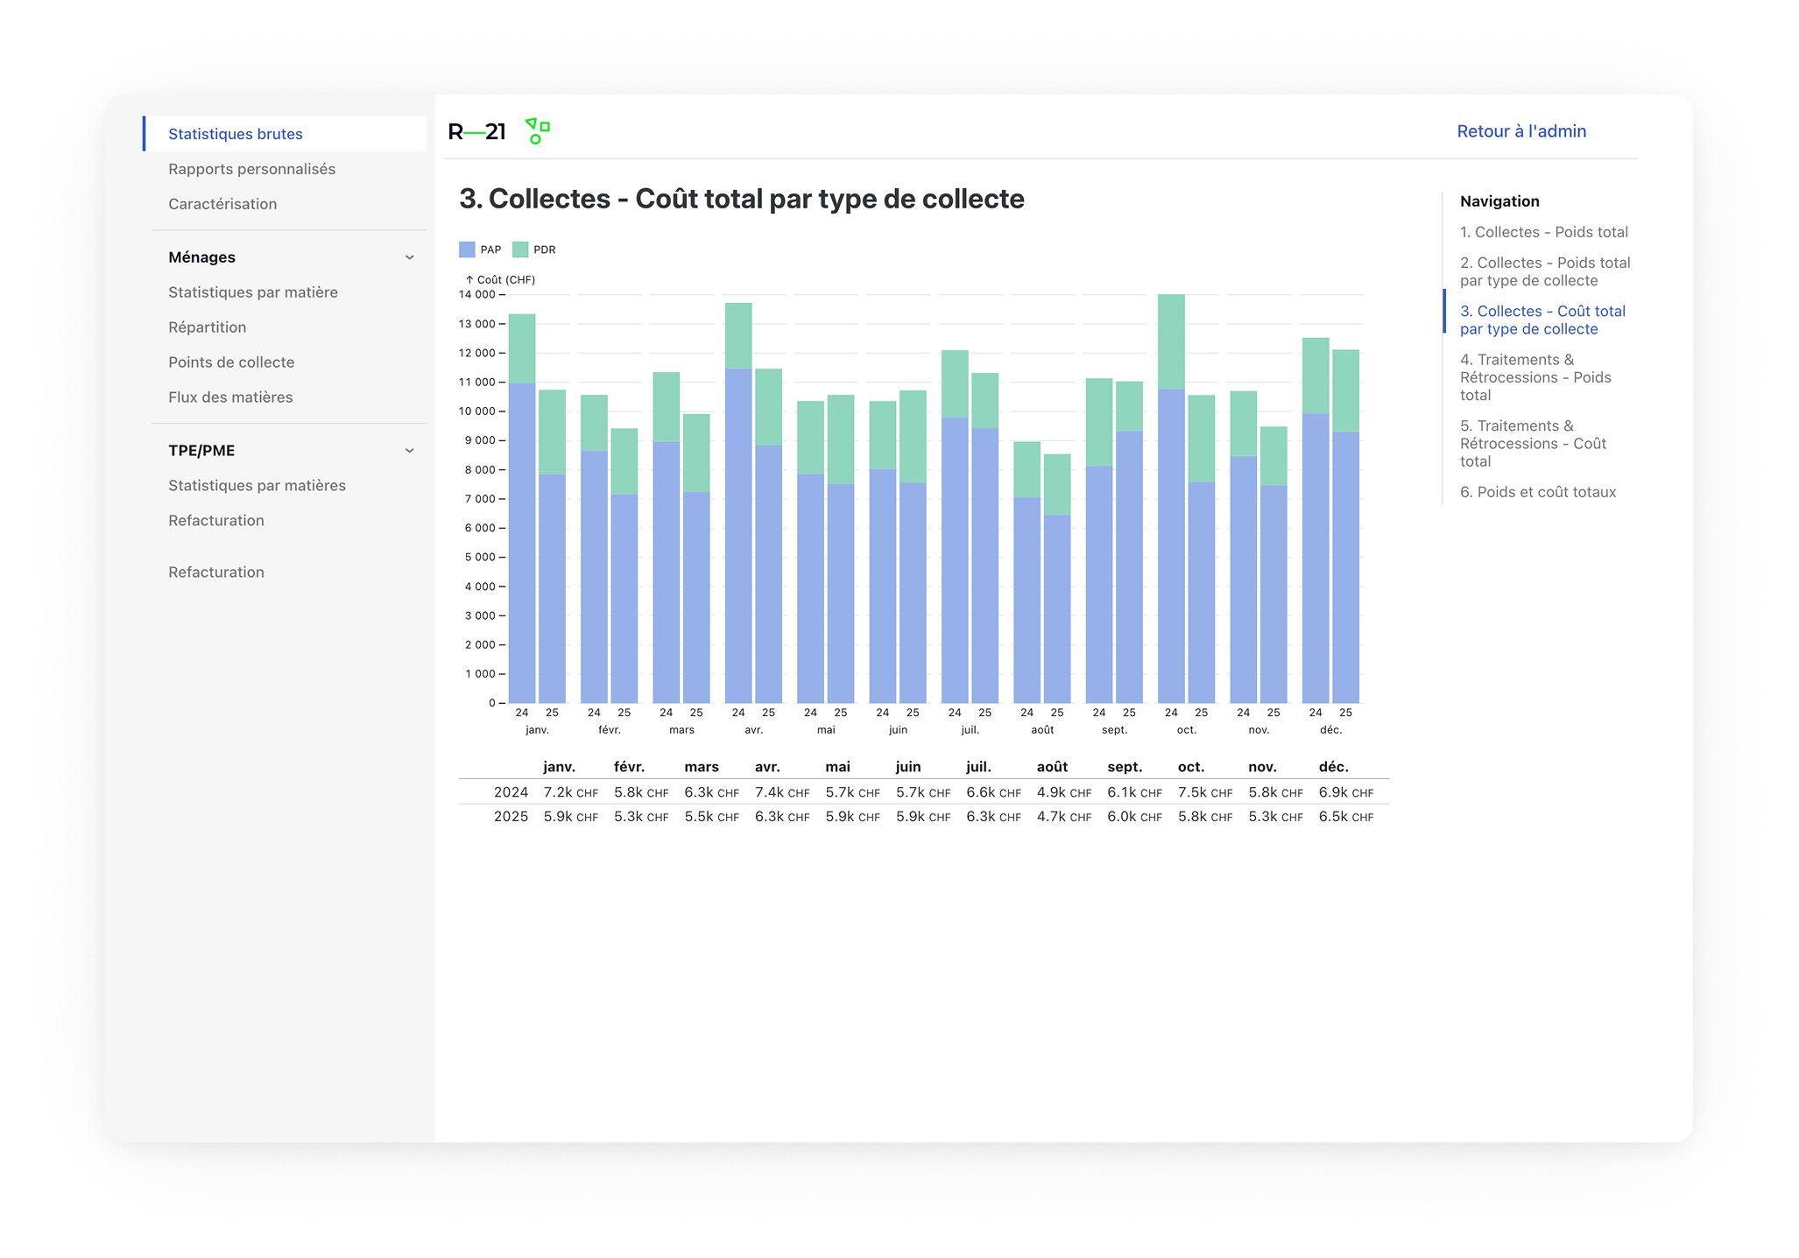Open Statistiques par matière under Ménages
The image size is (1799, 1258).
252,292
